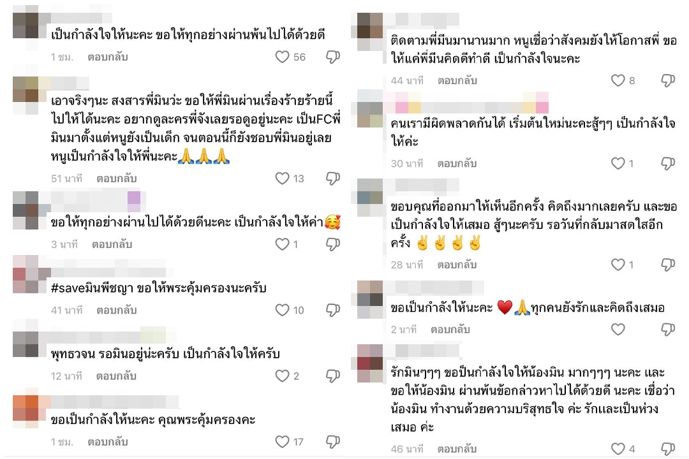Dislike the comment posted 28 minutes ago
The image size is (689, 459).
tap(668, 265)
